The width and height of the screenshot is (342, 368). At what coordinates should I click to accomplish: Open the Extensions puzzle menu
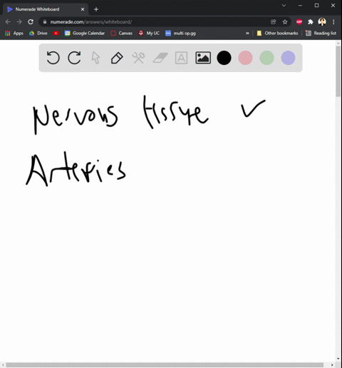tap(311, 22)
